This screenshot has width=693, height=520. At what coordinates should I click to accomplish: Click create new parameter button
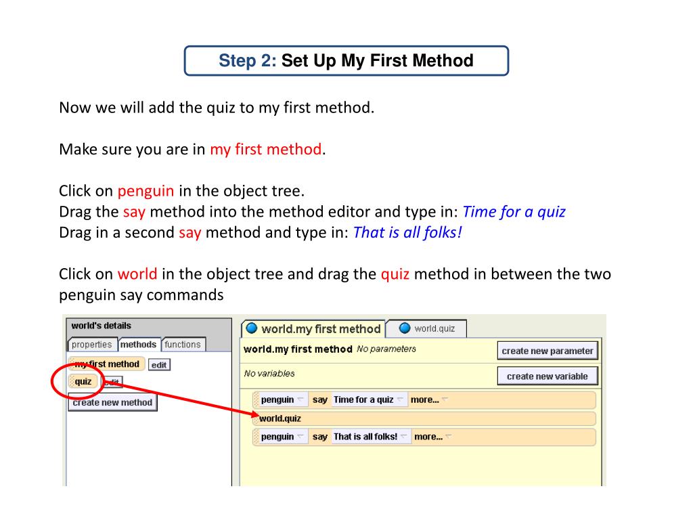[x=547, y=351]
